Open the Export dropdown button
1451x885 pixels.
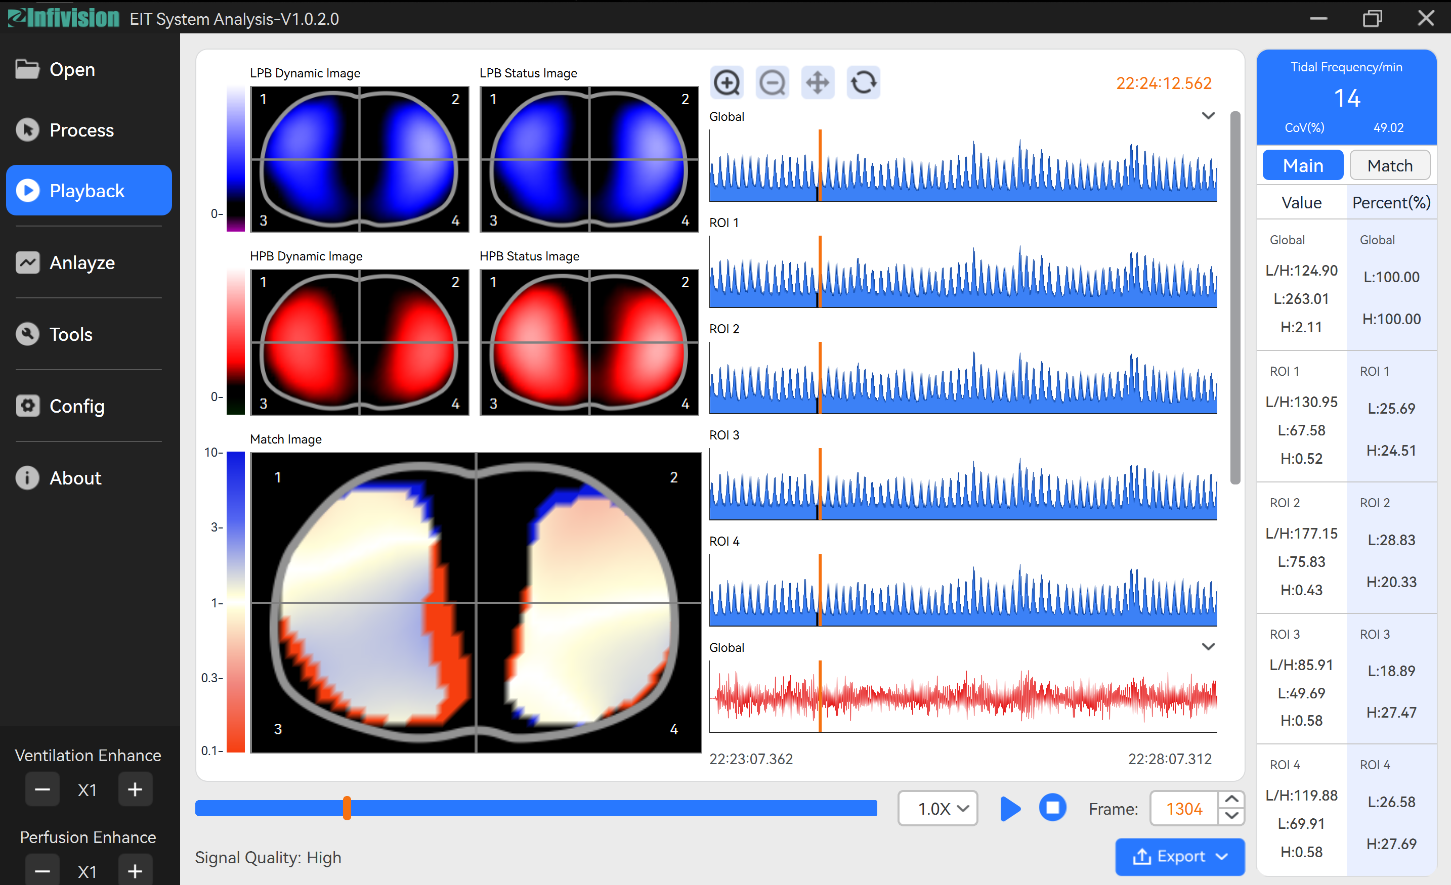[1179, 856]
